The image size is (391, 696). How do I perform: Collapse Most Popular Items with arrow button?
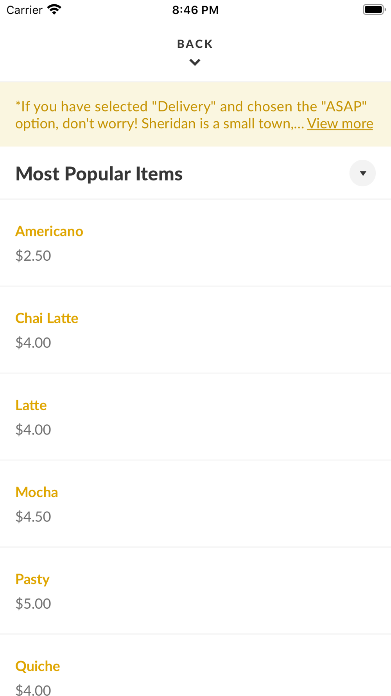pyautogui.click(x=362, y=173)
